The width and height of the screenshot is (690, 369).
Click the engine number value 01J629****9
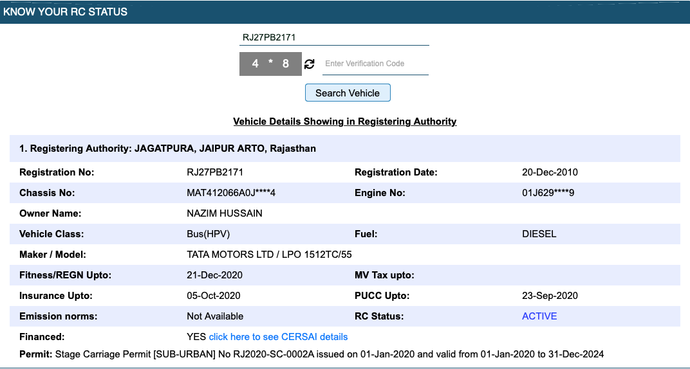point(548,193)
